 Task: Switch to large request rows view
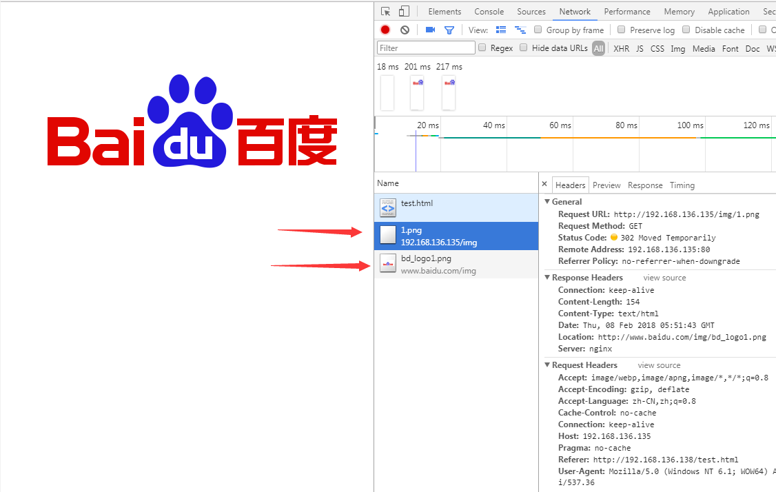coord(501,30)
